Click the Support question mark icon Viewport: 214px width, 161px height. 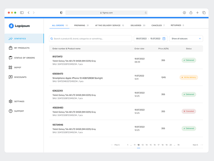coord(11,111)
